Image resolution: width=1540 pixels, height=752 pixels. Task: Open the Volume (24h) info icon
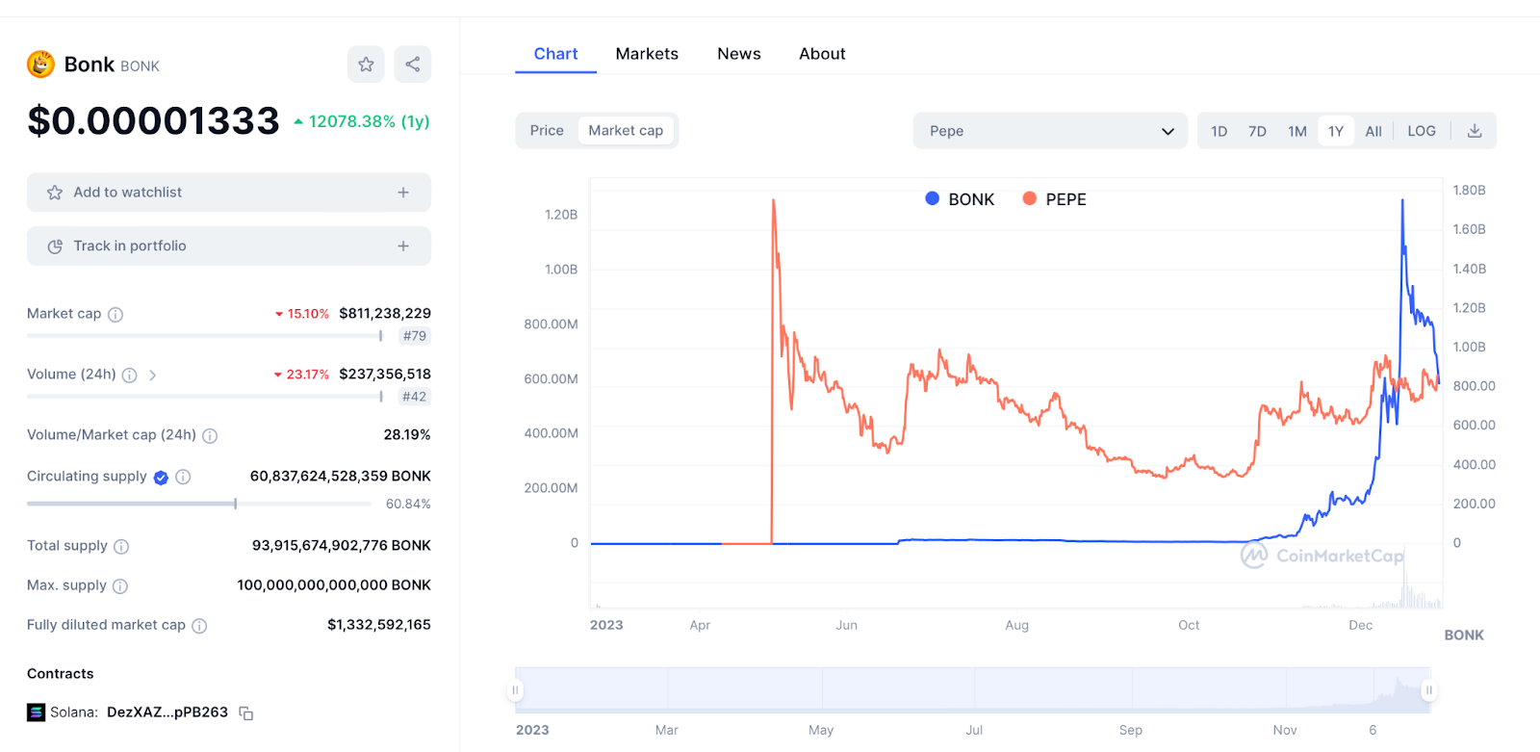click(129, 376)
